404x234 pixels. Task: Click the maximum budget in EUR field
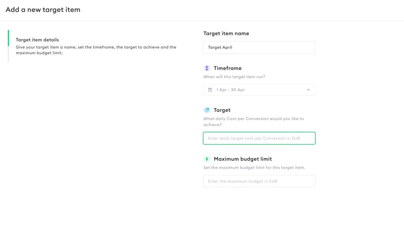259,181
